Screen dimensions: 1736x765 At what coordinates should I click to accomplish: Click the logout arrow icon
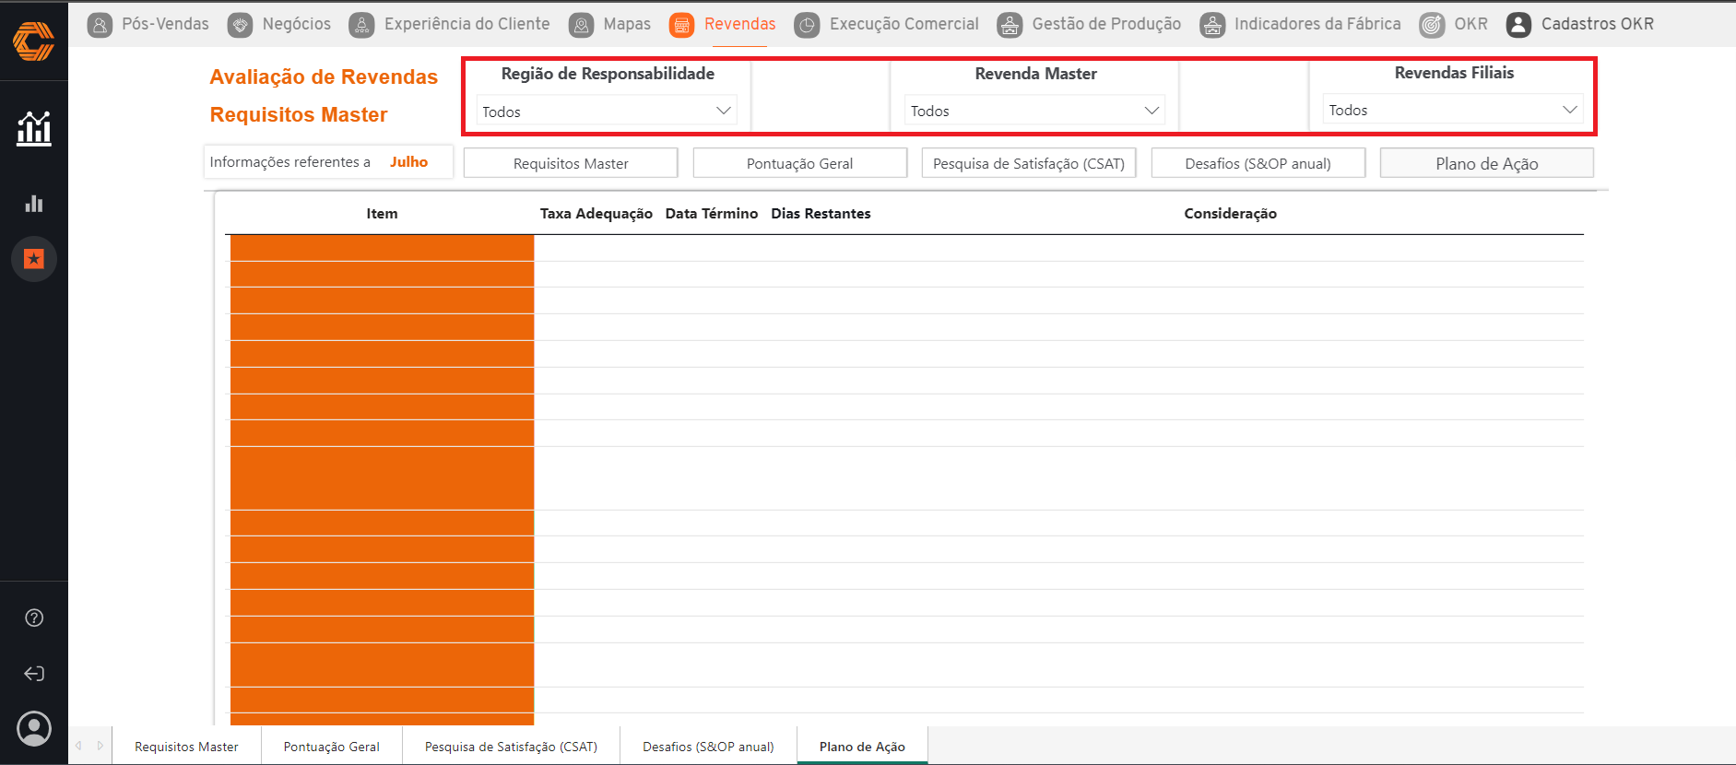(34, 674)
